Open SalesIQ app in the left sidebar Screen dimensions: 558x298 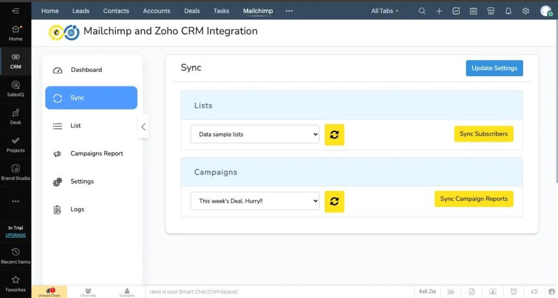[x=16, y=89]
